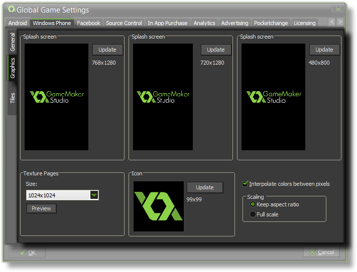Expand the texture page size dropdown arrow
Viewport: 357px width, 272px height.
click(94, 195)
